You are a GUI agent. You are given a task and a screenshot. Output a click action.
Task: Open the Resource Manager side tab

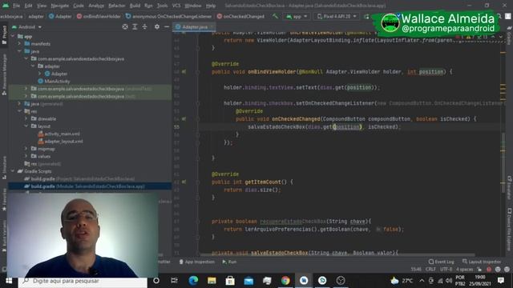4,74
